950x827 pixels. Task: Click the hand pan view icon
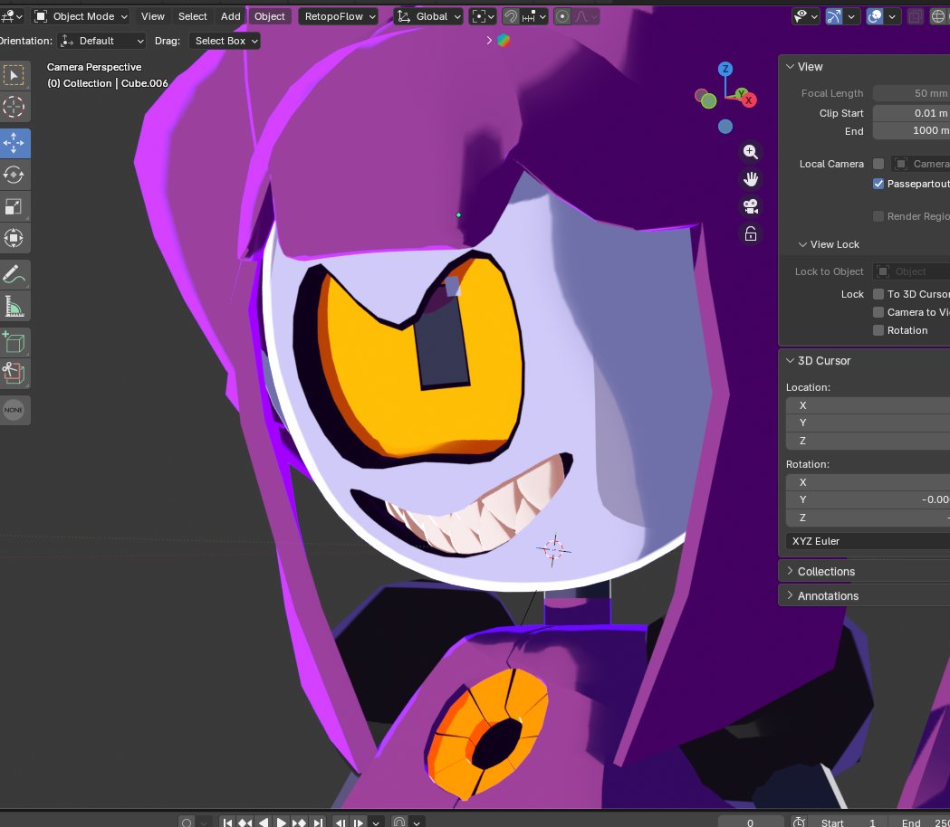(751, 179)
